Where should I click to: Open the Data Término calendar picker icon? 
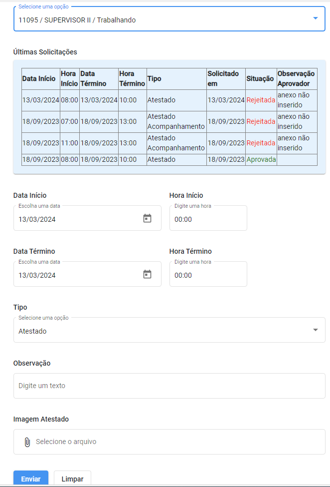pos(147,274)
